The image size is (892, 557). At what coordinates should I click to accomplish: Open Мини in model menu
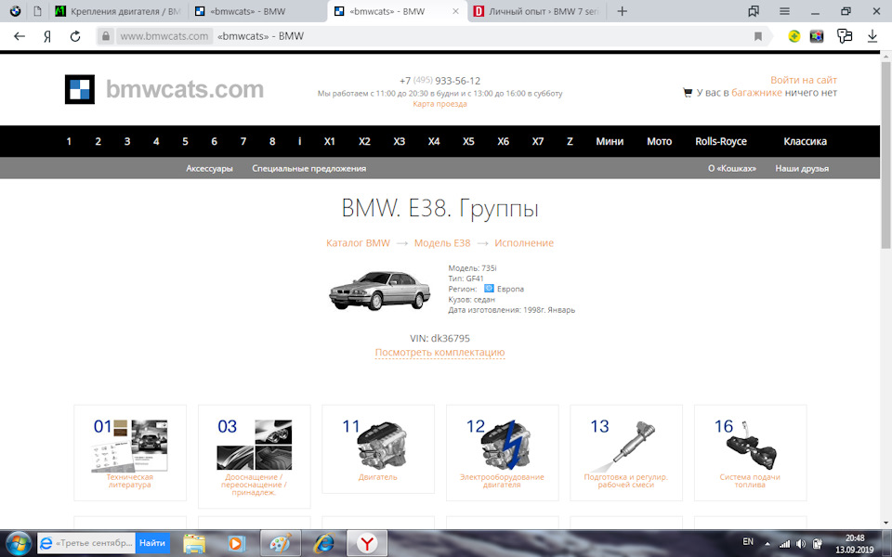610,141
